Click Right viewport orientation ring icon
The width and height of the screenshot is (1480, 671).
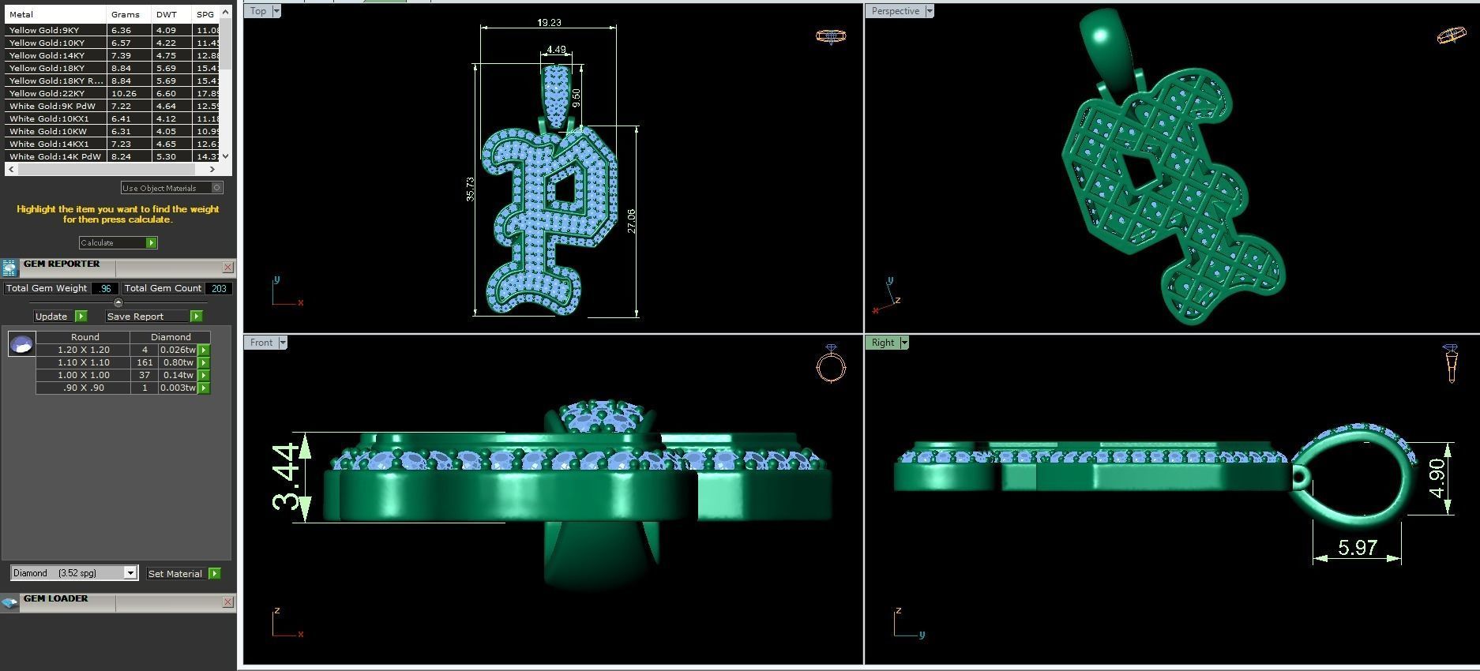click(x=1451, y=363)
